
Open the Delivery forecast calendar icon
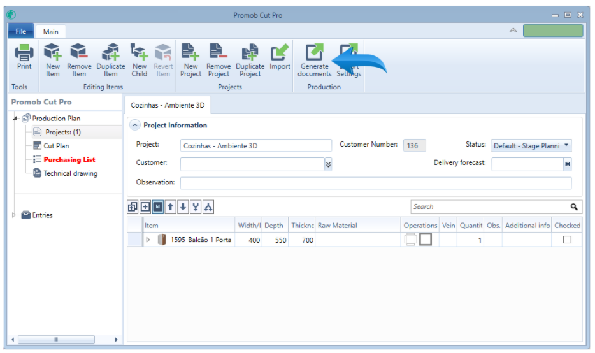[x=568, y=164]
